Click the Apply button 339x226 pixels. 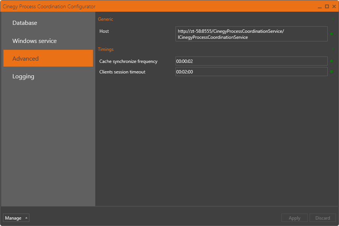295,218
